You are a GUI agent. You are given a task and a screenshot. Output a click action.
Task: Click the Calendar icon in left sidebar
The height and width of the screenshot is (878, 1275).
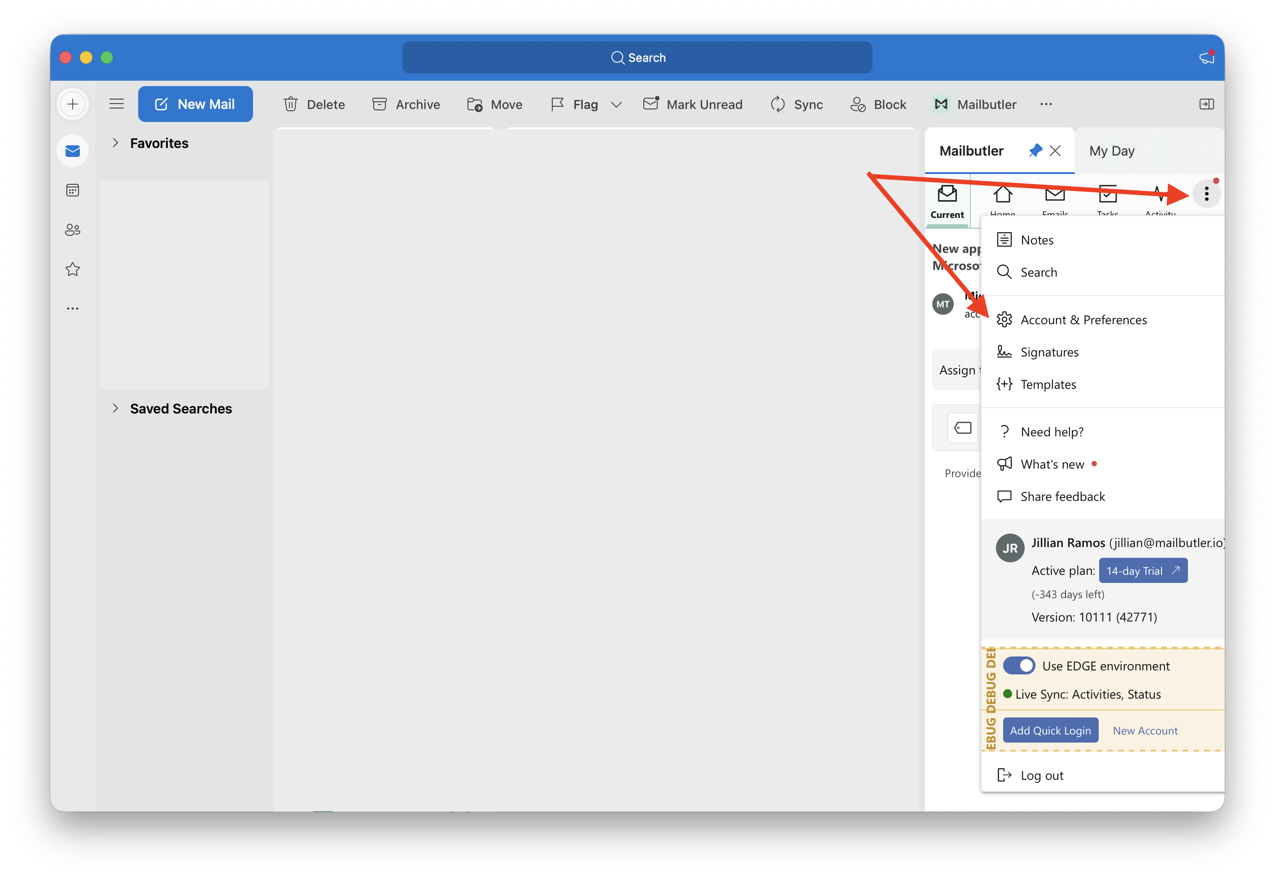pyautogui.click(x=73, y=190)
